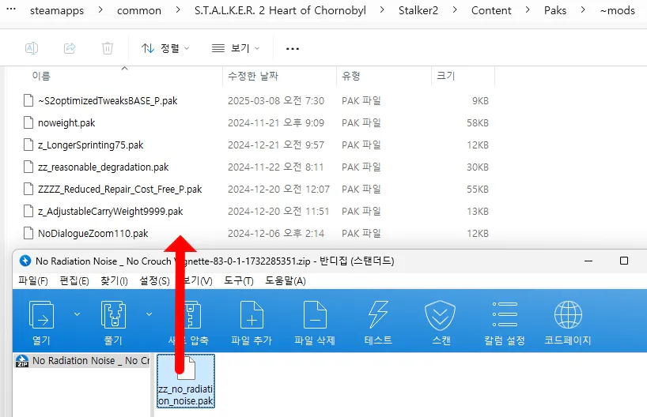Sort files by the 수정한 날짜 column header
The width and height of the screenshot is (647, 417).
point(255,76)
